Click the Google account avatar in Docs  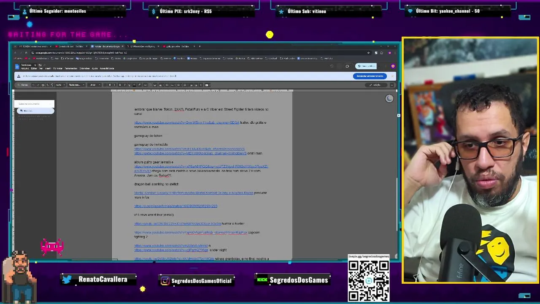(x=393, y=66)
